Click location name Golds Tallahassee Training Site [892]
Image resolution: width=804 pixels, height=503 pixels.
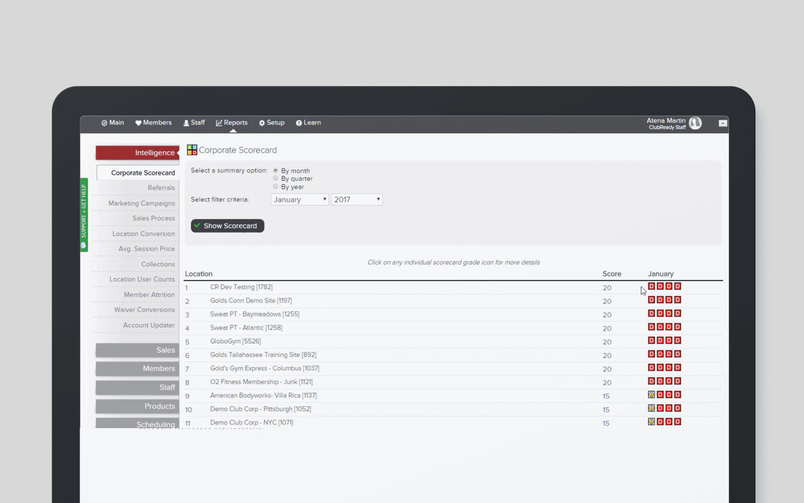point(263,355)
